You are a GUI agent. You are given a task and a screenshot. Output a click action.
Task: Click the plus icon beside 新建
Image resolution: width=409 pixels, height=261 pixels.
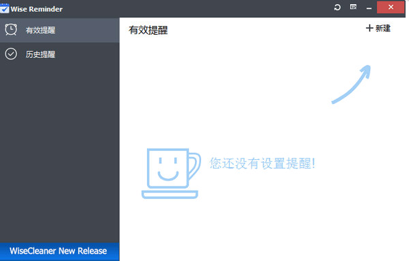point(369,28)
